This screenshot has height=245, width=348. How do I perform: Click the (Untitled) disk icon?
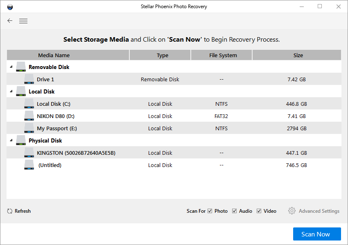(29, 165)
